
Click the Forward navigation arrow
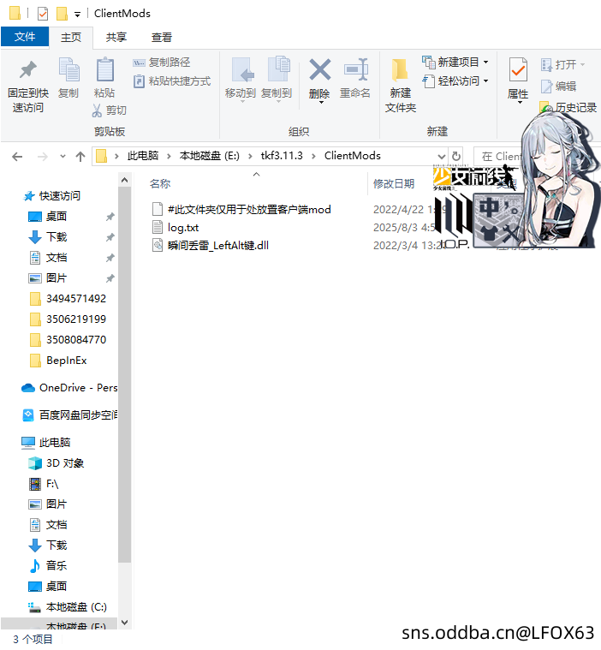(42, 157)
